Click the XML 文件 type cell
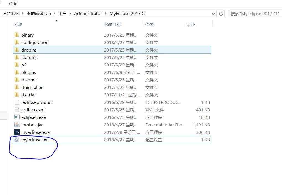 pos(155,110)
